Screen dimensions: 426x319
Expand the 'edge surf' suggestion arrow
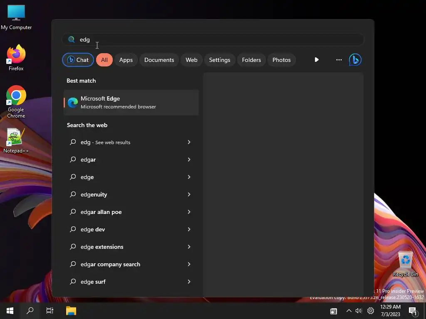189,282
